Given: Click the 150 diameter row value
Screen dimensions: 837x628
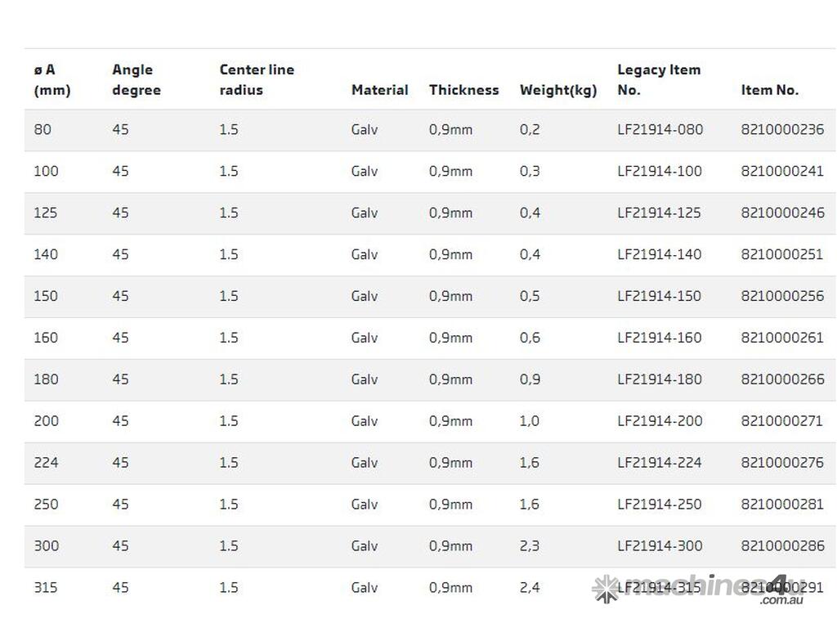Looking at the screenshot, I should pos(46,296).
